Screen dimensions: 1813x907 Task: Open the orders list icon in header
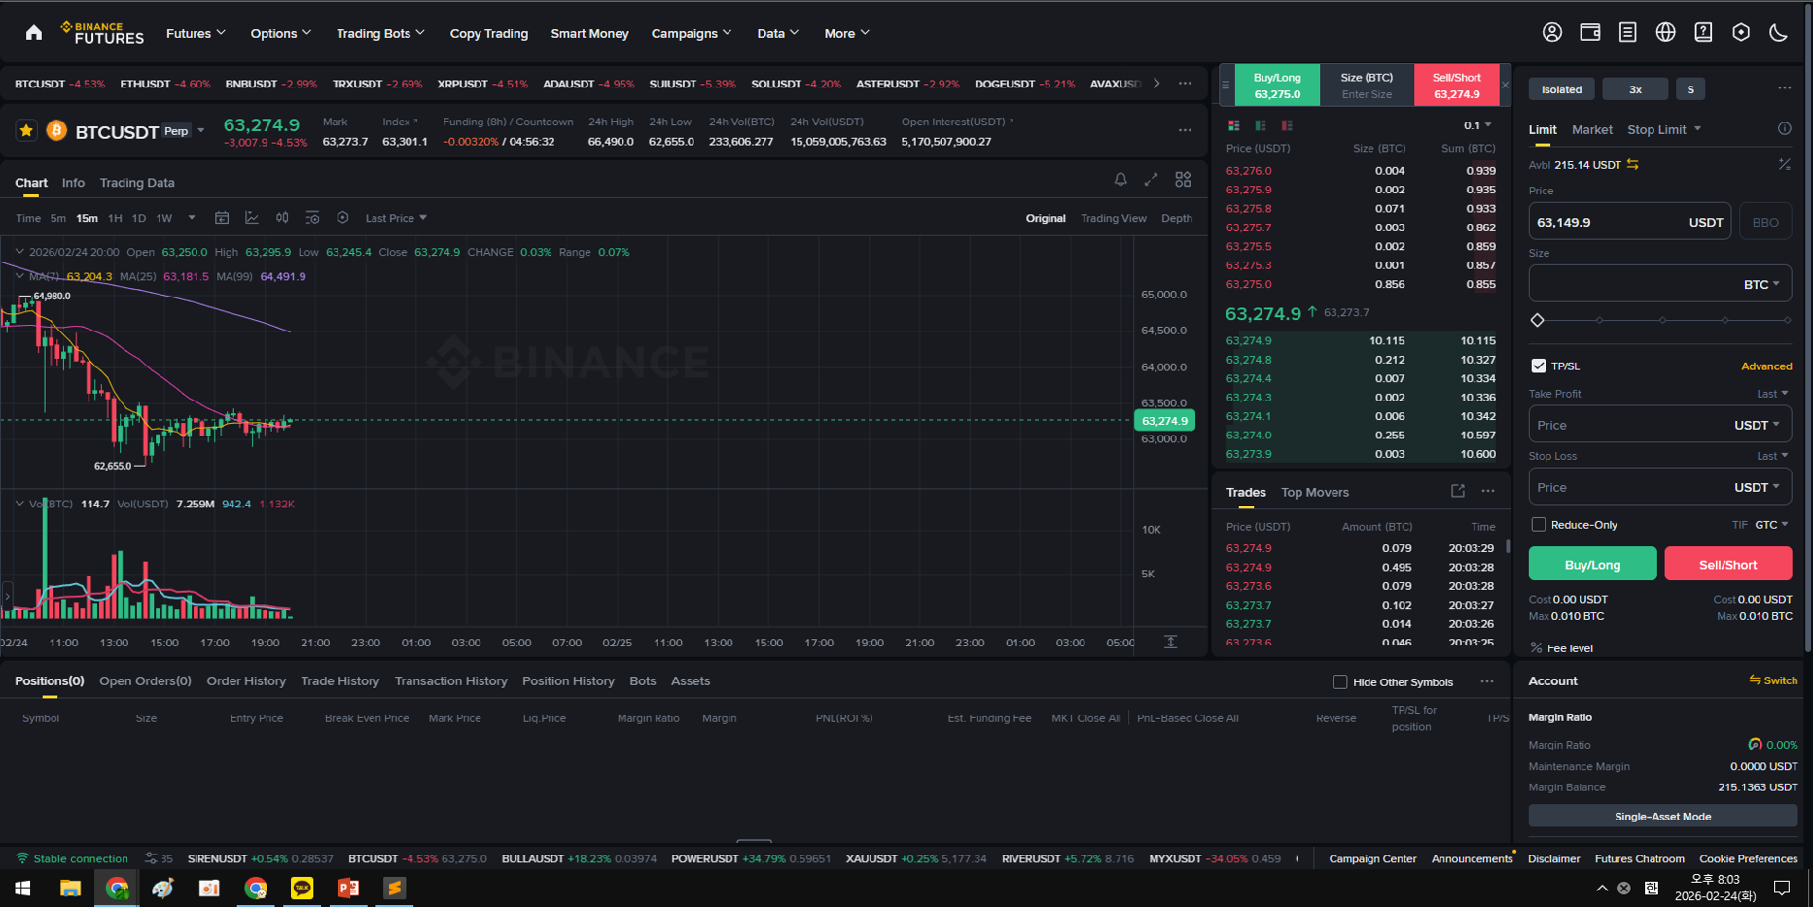click(x=1627, y=33)
